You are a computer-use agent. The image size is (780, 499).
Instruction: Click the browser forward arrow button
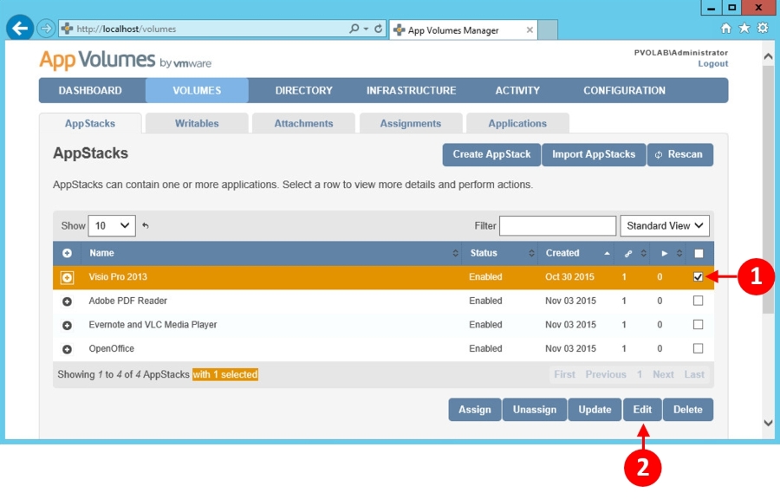point(46,29)
